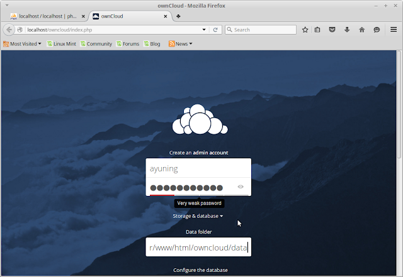
Task: Click the Data folder path field
Action: [198, 247]
